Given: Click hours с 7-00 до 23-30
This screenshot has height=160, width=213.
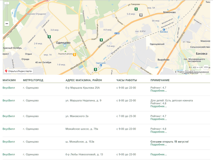Looking at the screenshot, I should (126, 116).
